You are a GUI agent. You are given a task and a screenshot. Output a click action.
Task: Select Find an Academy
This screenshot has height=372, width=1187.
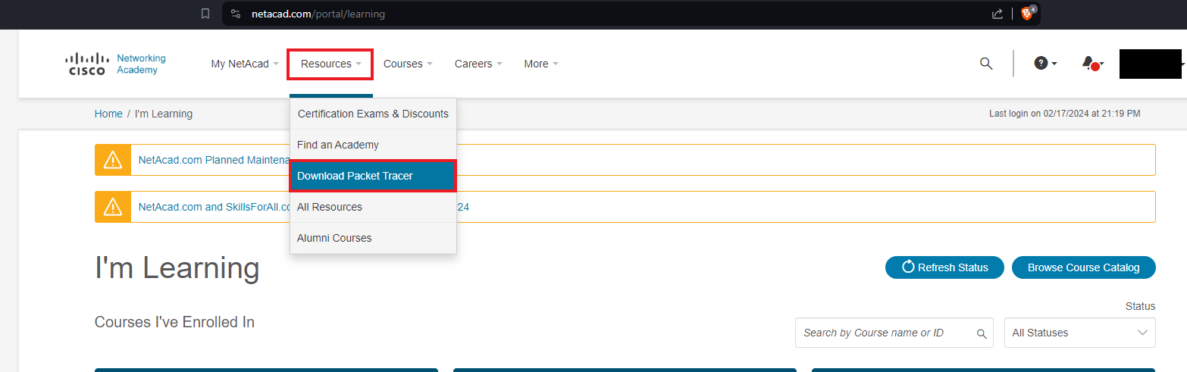tap(373, 145)
